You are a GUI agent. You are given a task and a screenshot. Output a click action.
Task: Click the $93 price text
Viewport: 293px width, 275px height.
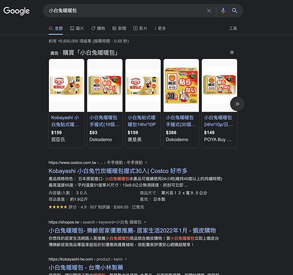click(x=93, y=133)
